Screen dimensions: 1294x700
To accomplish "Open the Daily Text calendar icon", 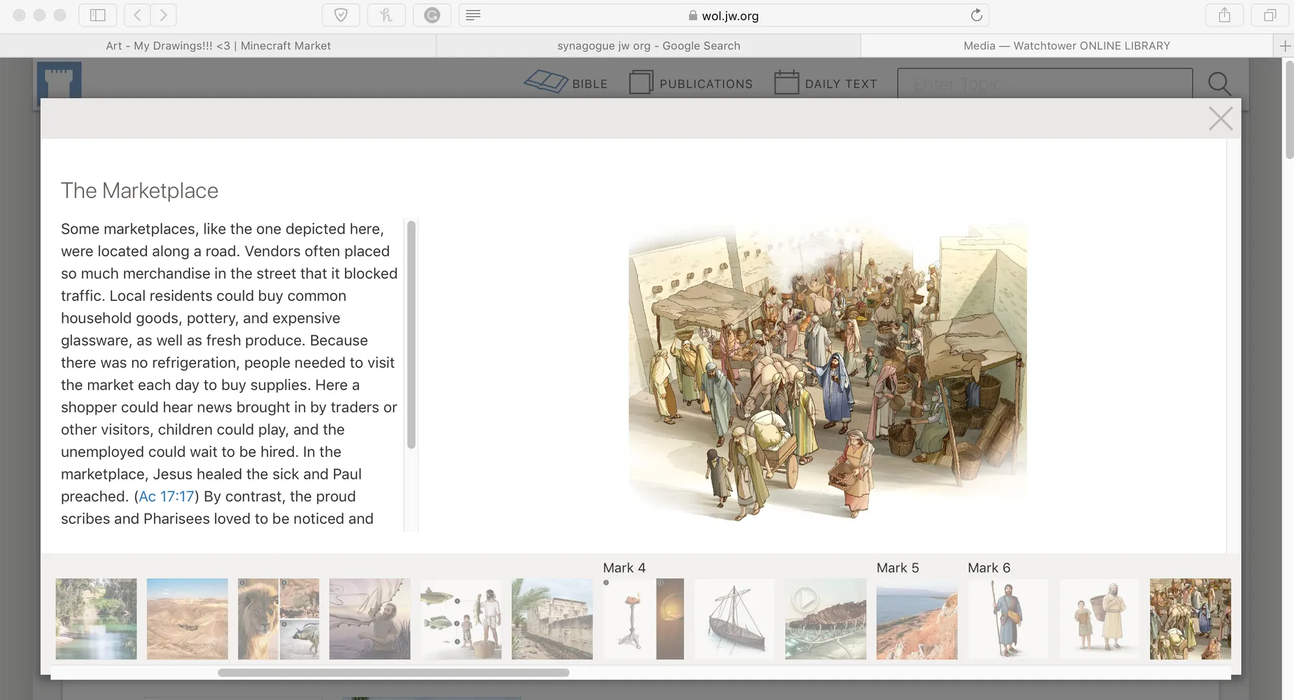I will pyautogui.click(x=786, y=83).
